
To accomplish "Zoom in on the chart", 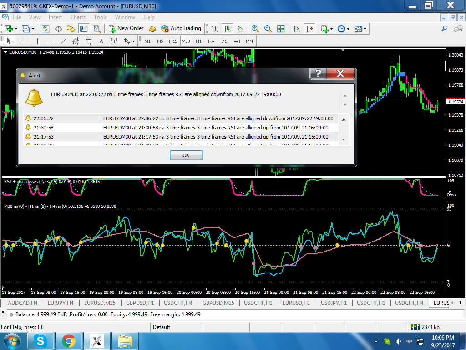I will (255, 29).
